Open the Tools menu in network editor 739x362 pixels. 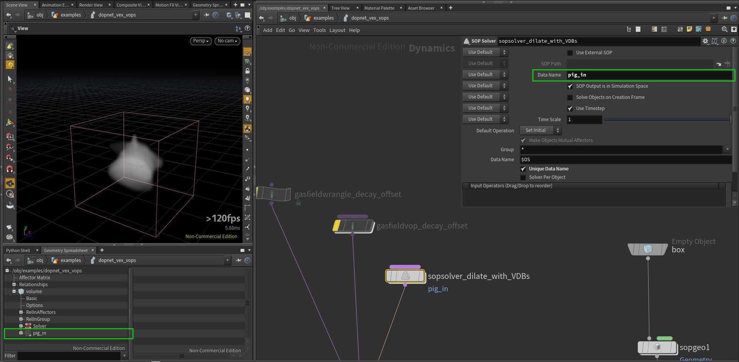319,30
